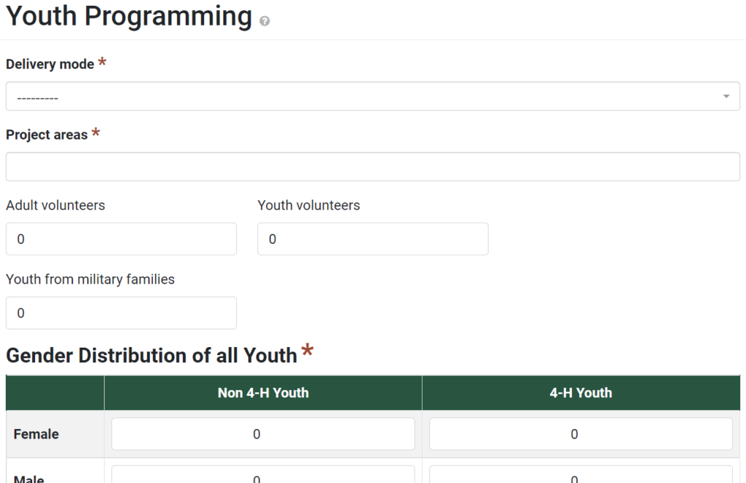The width and height of the screenshot is (746, 483).
Task: Select the Adult volunteers number field
Action: tap(121, 239)
